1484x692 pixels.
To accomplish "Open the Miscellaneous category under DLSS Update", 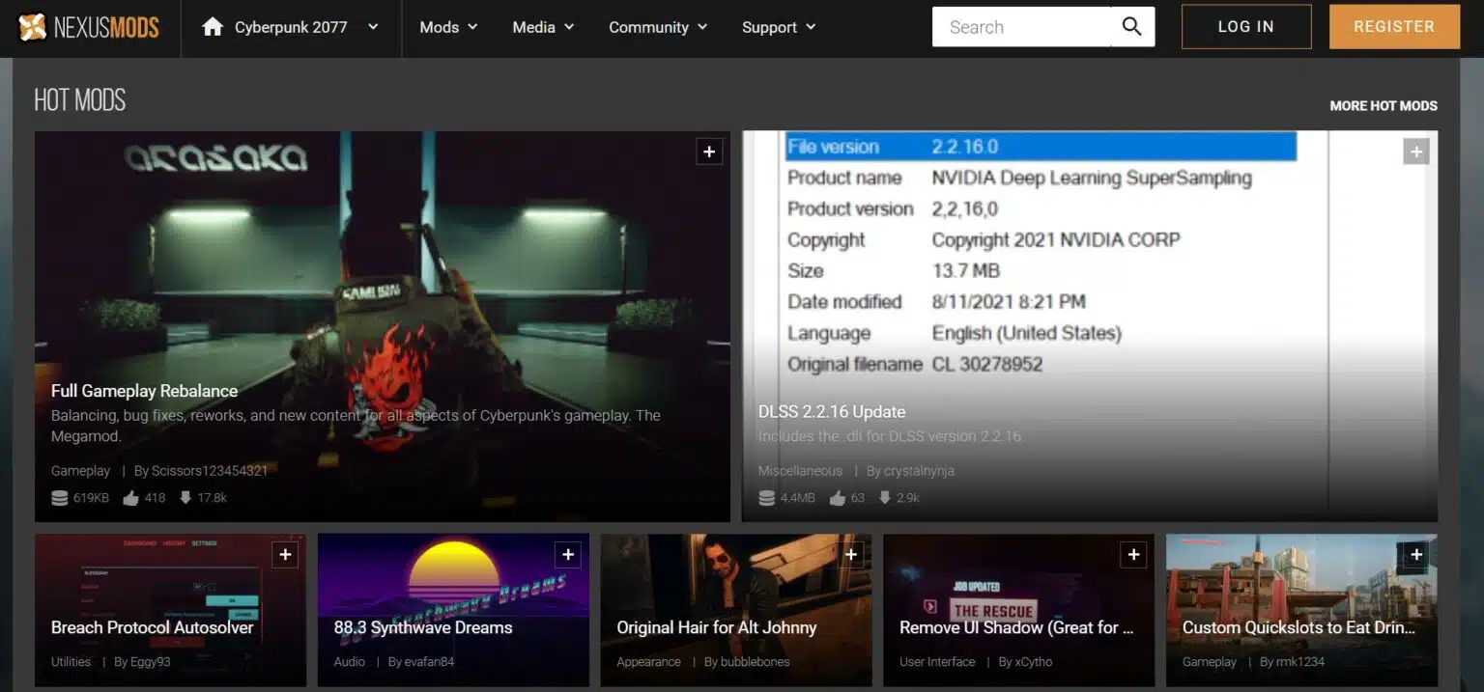I will coord(800,471).
